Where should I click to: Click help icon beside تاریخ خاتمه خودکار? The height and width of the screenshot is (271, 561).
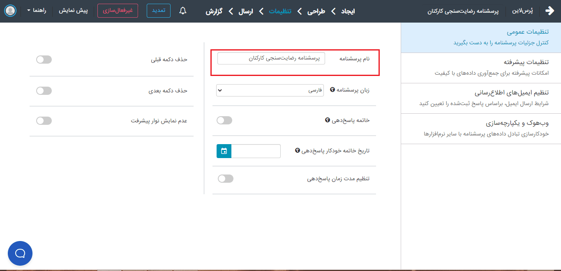tap(298, 151)
